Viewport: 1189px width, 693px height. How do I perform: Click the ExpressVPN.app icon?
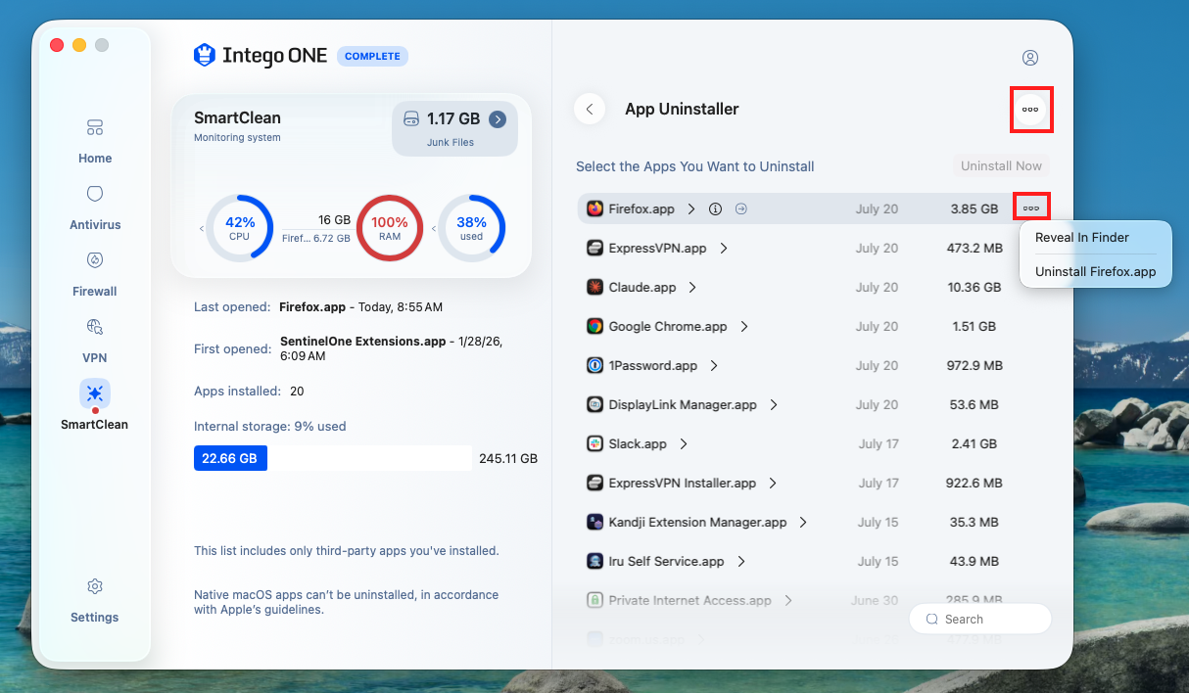[594, 248]
